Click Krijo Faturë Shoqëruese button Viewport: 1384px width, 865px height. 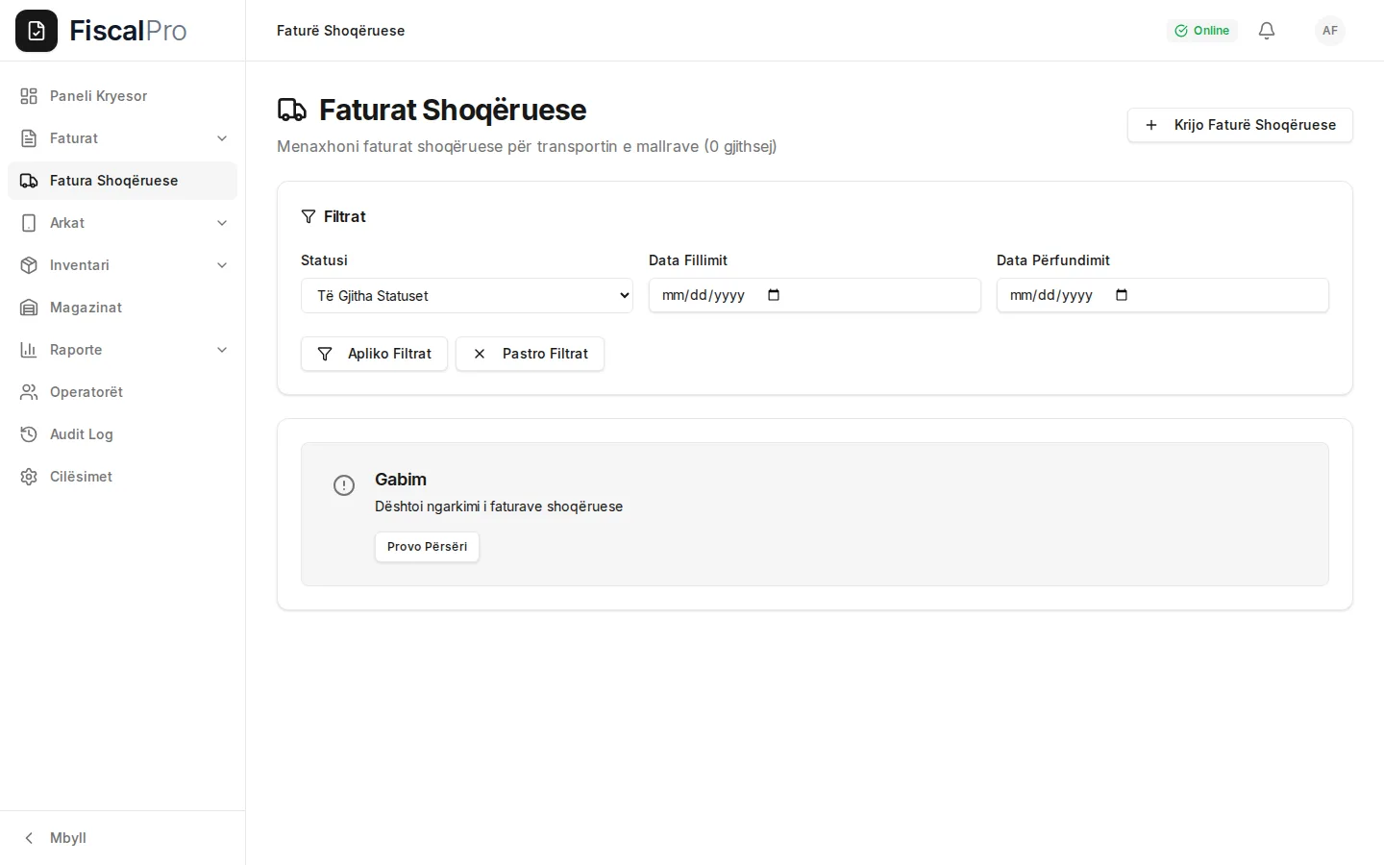tap(1240, 125)
